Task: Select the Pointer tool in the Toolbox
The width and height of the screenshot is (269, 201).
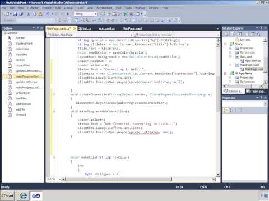Action: pyautogui.click(x=20, y=38)
